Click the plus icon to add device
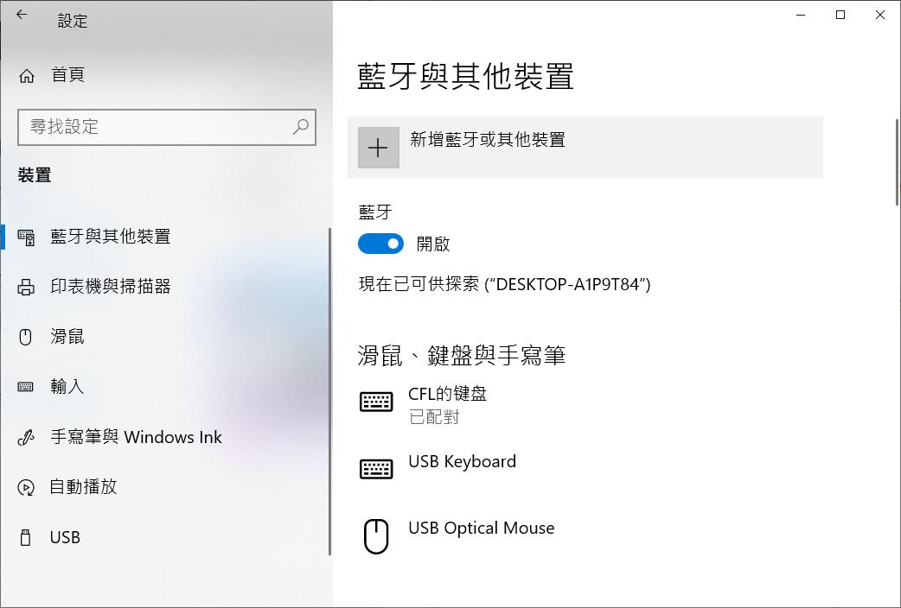The width and height of the screenshot is (901, 608). 378,149
